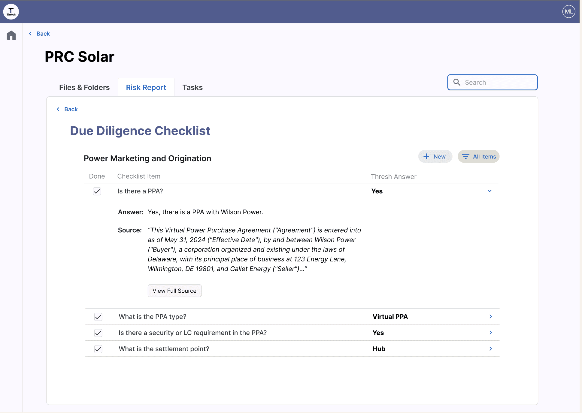
Task: Click the filter icon on All Items
Action: click(465, 156)
